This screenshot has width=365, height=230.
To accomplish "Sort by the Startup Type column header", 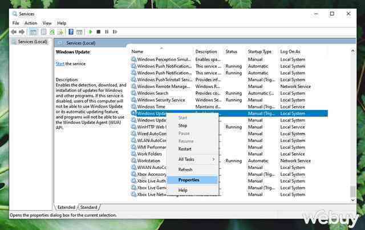I will coord(262,51).
